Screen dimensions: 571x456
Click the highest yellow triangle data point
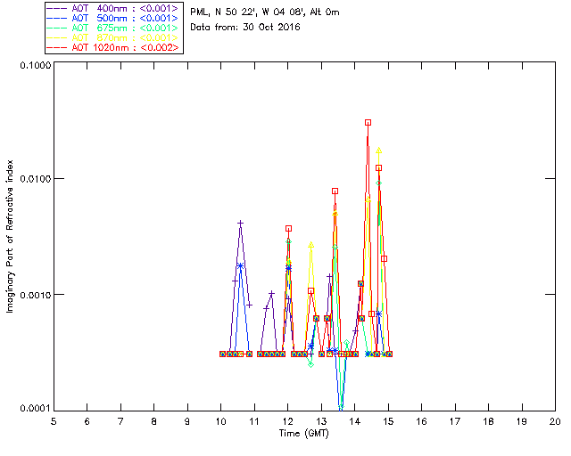[x=378, y=151]
